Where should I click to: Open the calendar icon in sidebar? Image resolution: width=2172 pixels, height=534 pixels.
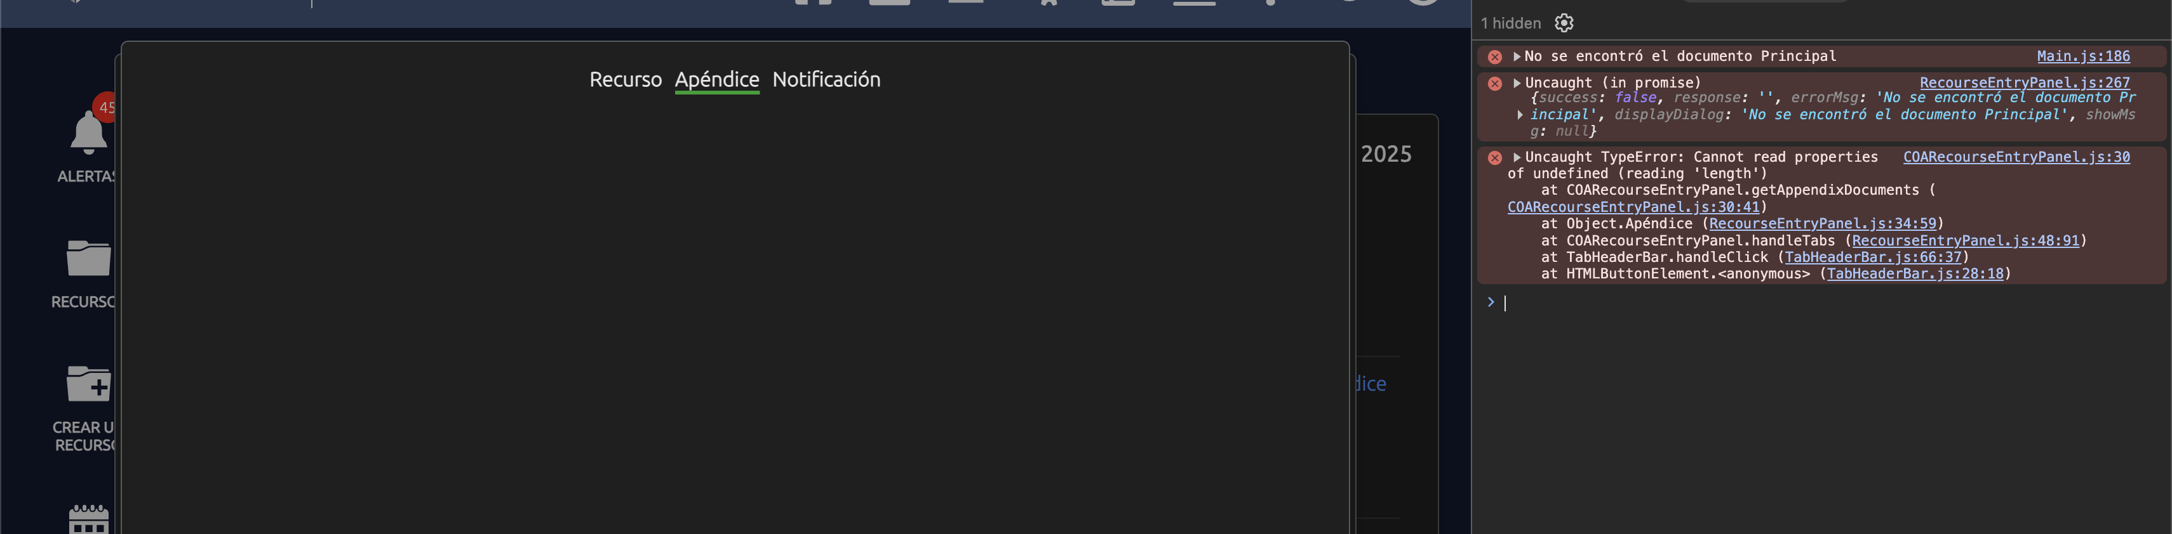coord(88,519)
